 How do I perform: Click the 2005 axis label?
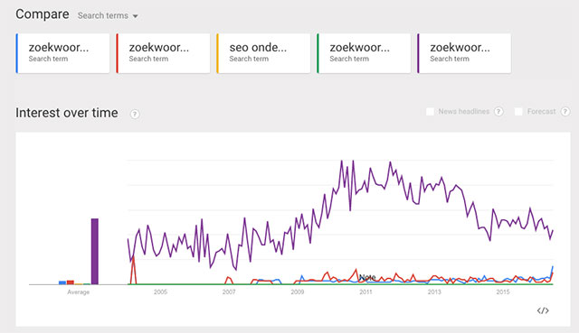(x=160, y=292)
